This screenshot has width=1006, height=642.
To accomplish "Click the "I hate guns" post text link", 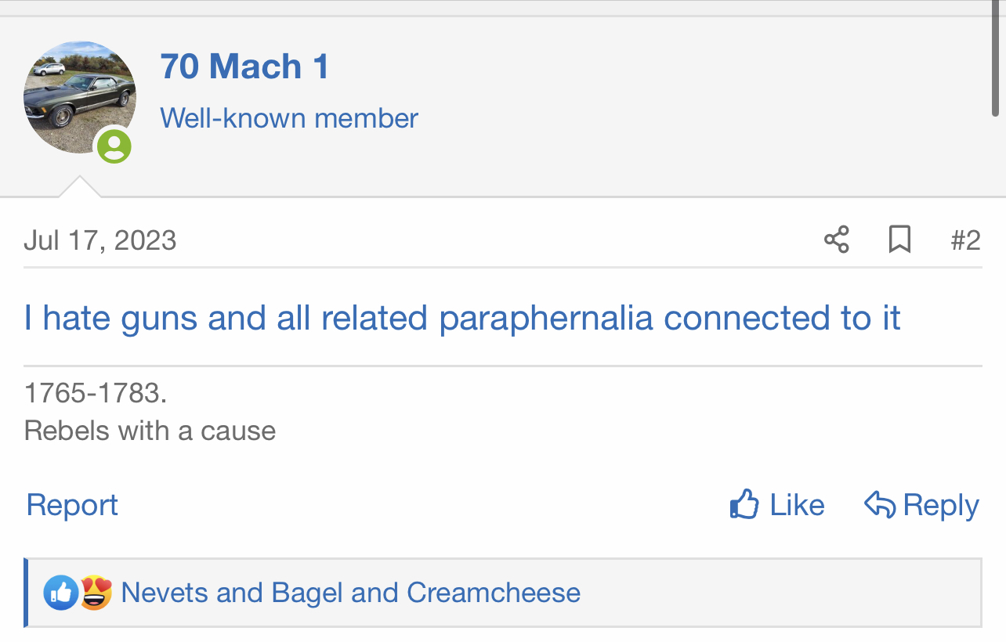I will [x=462, y=318].
